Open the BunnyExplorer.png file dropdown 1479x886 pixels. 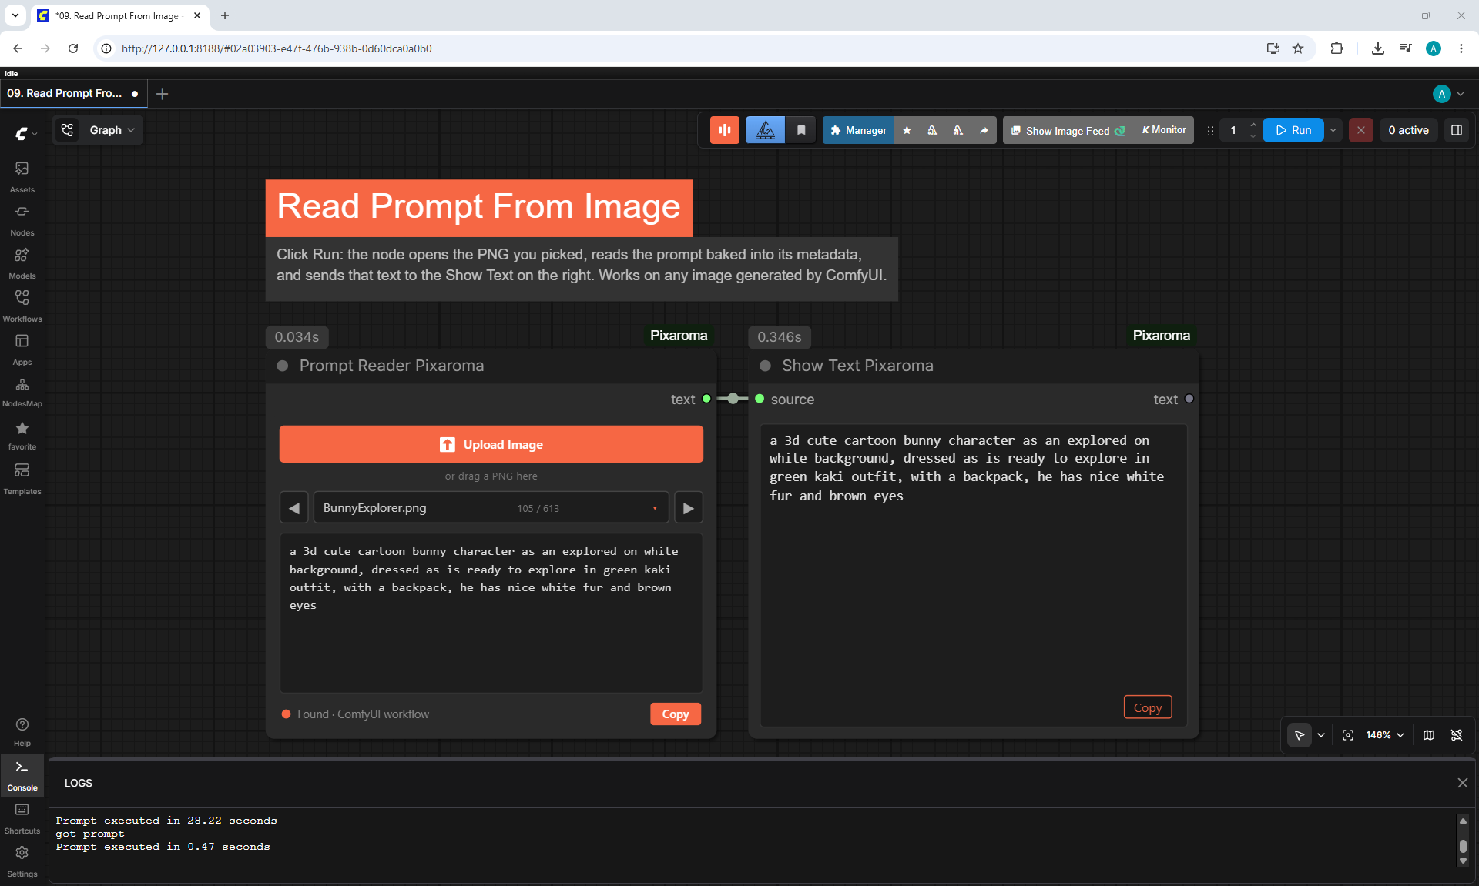point(491,508)
